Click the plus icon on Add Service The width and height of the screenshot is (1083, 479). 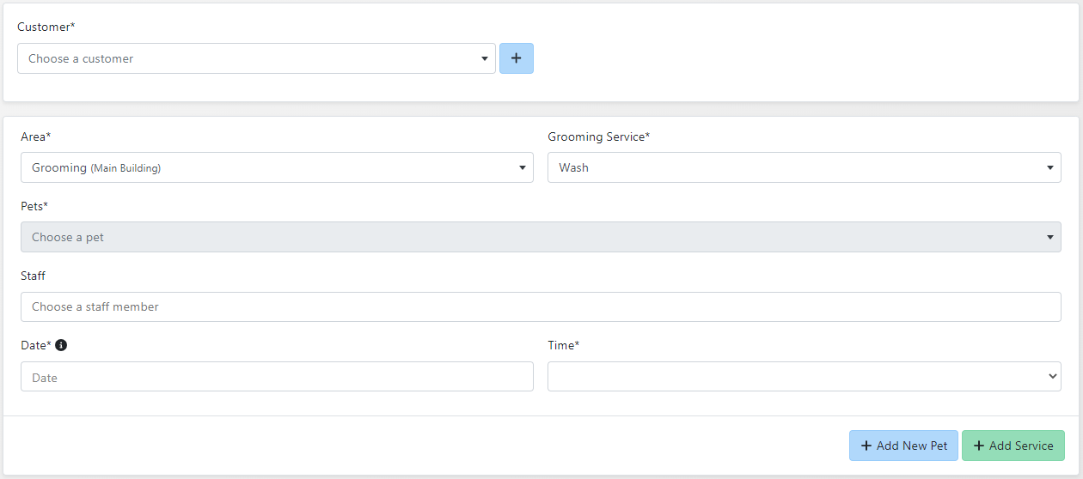click(978, 446)
